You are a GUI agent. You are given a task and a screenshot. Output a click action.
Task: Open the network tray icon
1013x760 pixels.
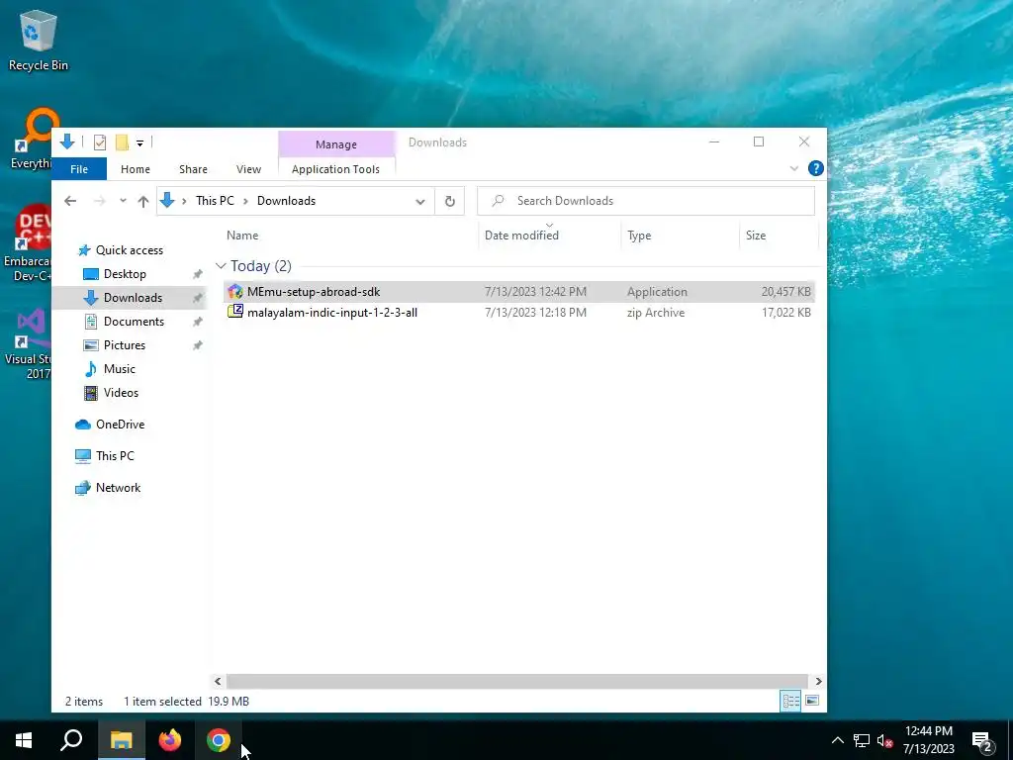(x=862, y=740)
